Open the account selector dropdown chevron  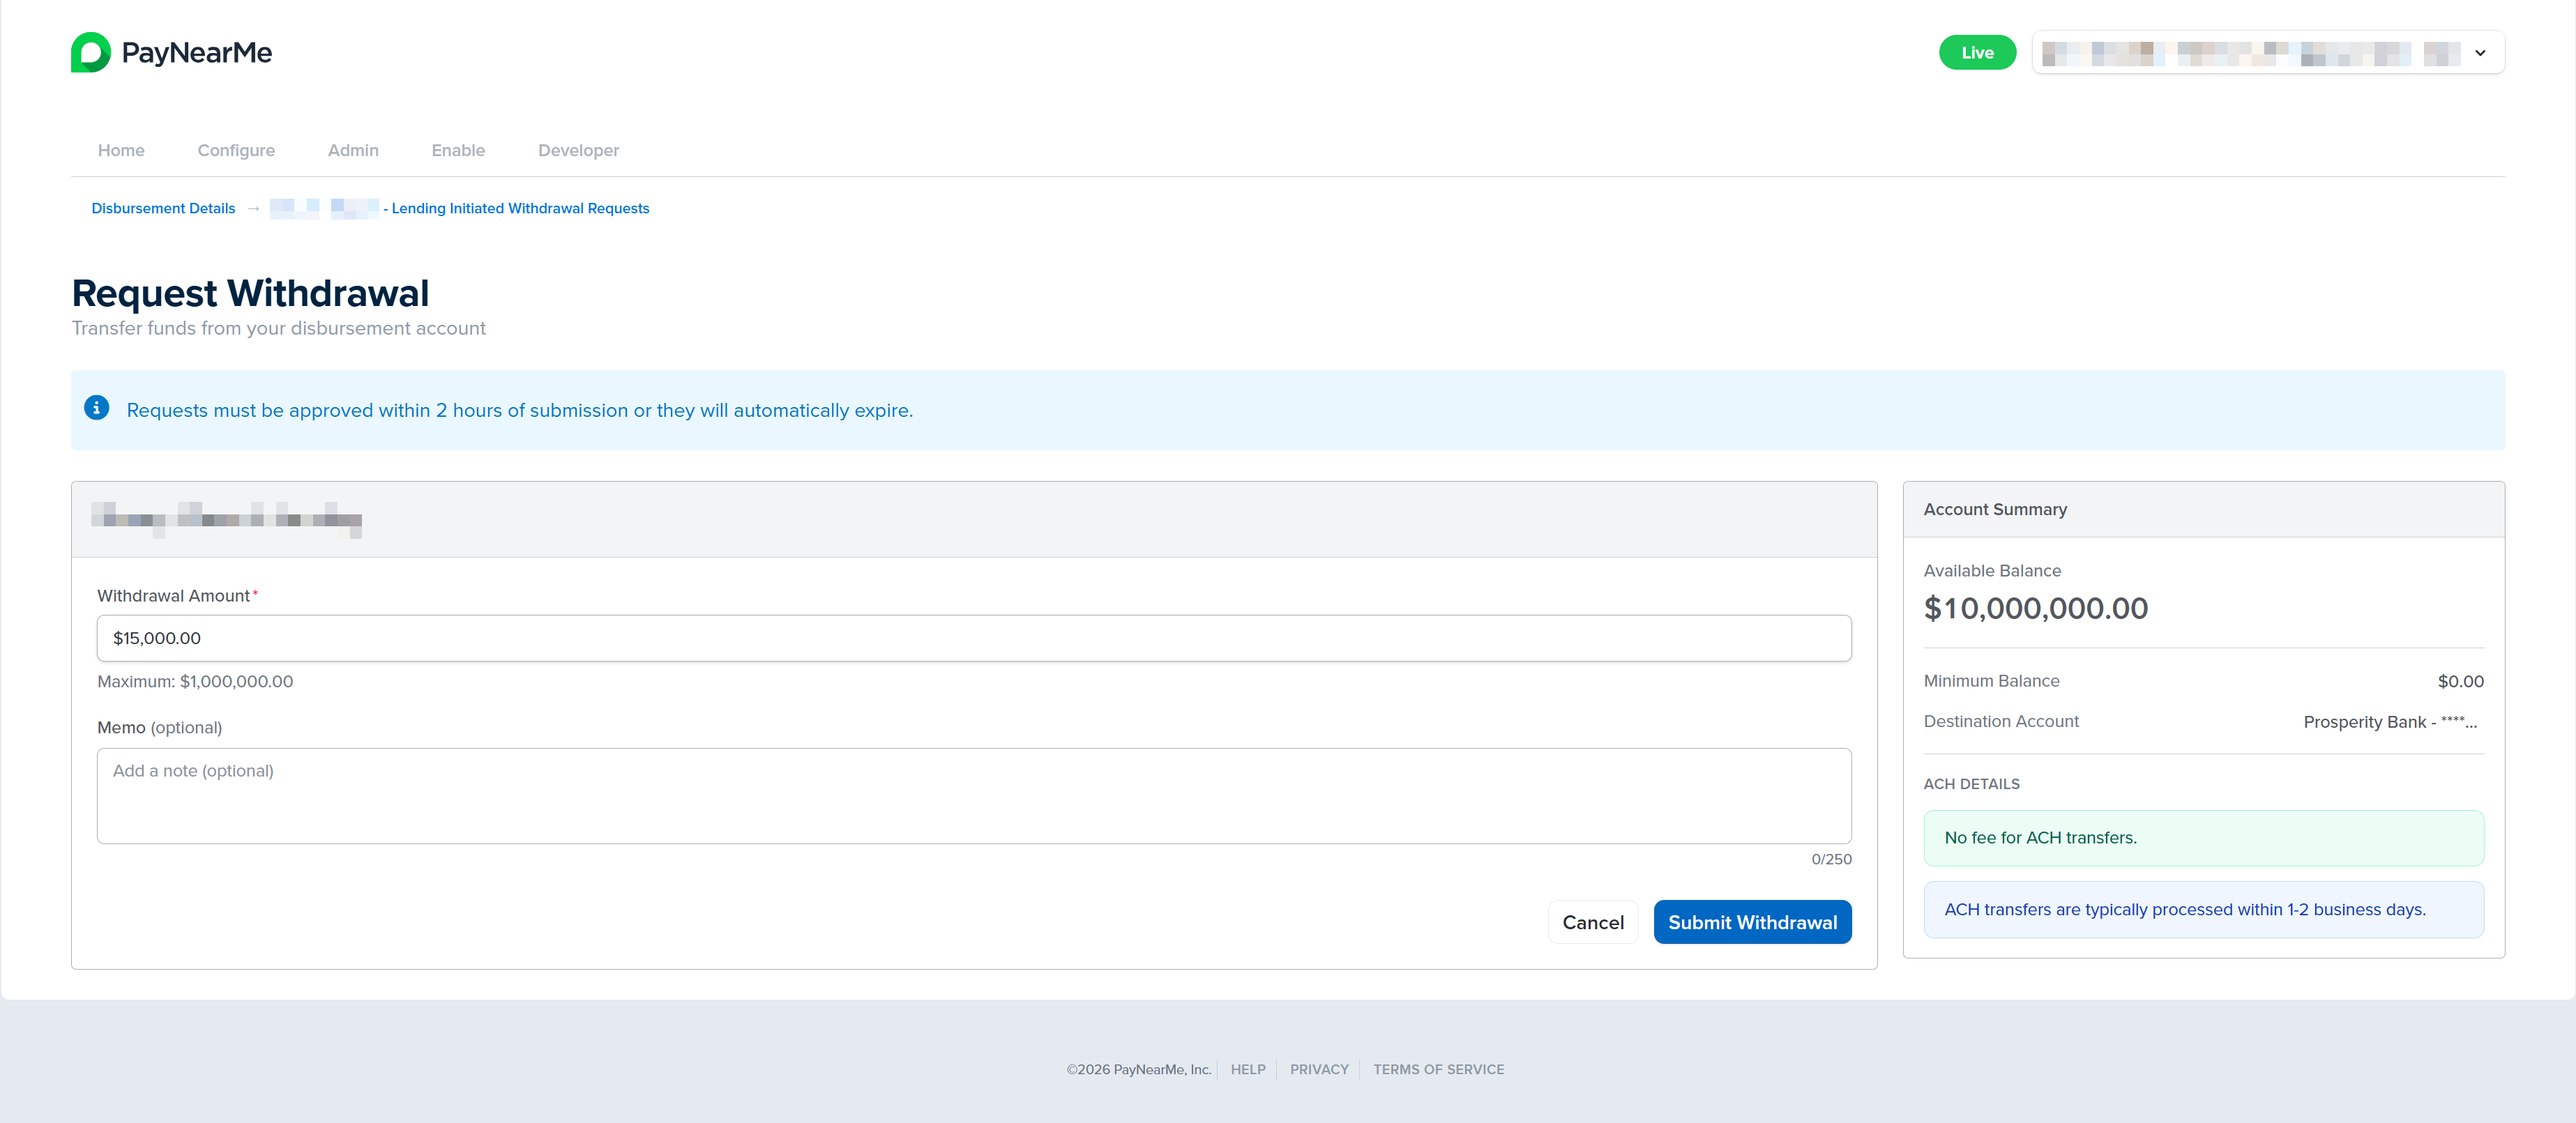click(2480, 53)
